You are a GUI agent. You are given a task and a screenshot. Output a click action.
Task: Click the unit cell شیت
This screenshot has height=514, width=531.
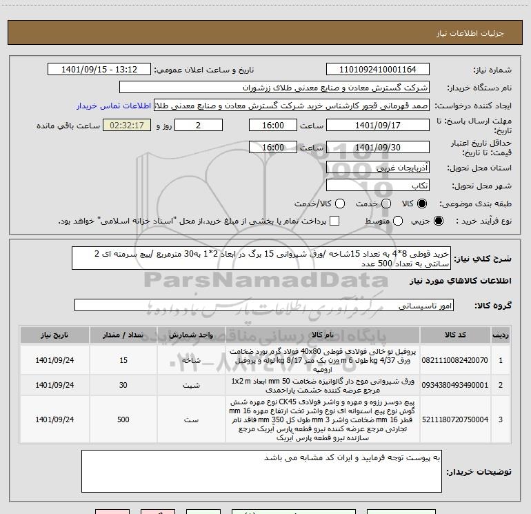[x=191, y=385]
